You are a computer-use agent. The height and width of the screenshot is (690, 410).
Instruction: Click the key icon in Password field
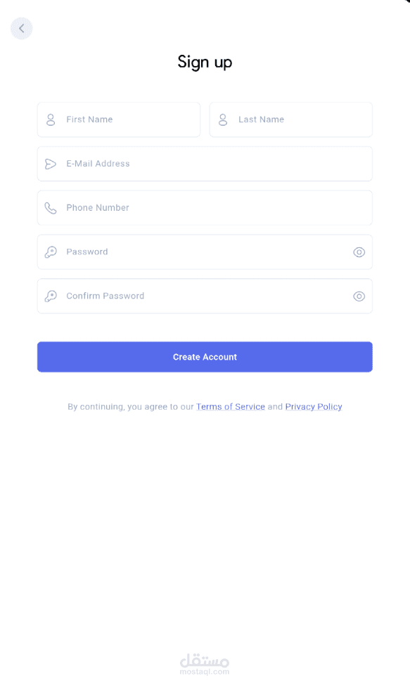[51, 252]
